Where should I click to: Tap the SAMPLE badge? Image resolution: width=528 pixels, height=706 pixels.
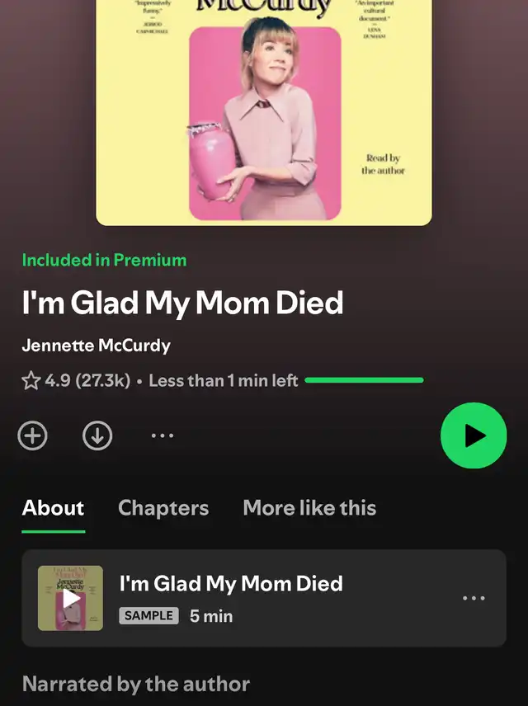tap(148, 615)
